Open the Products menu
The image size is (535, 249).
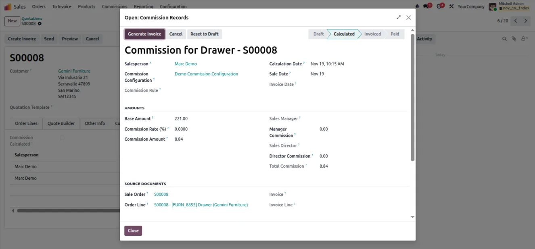click(x=87, y=6)
